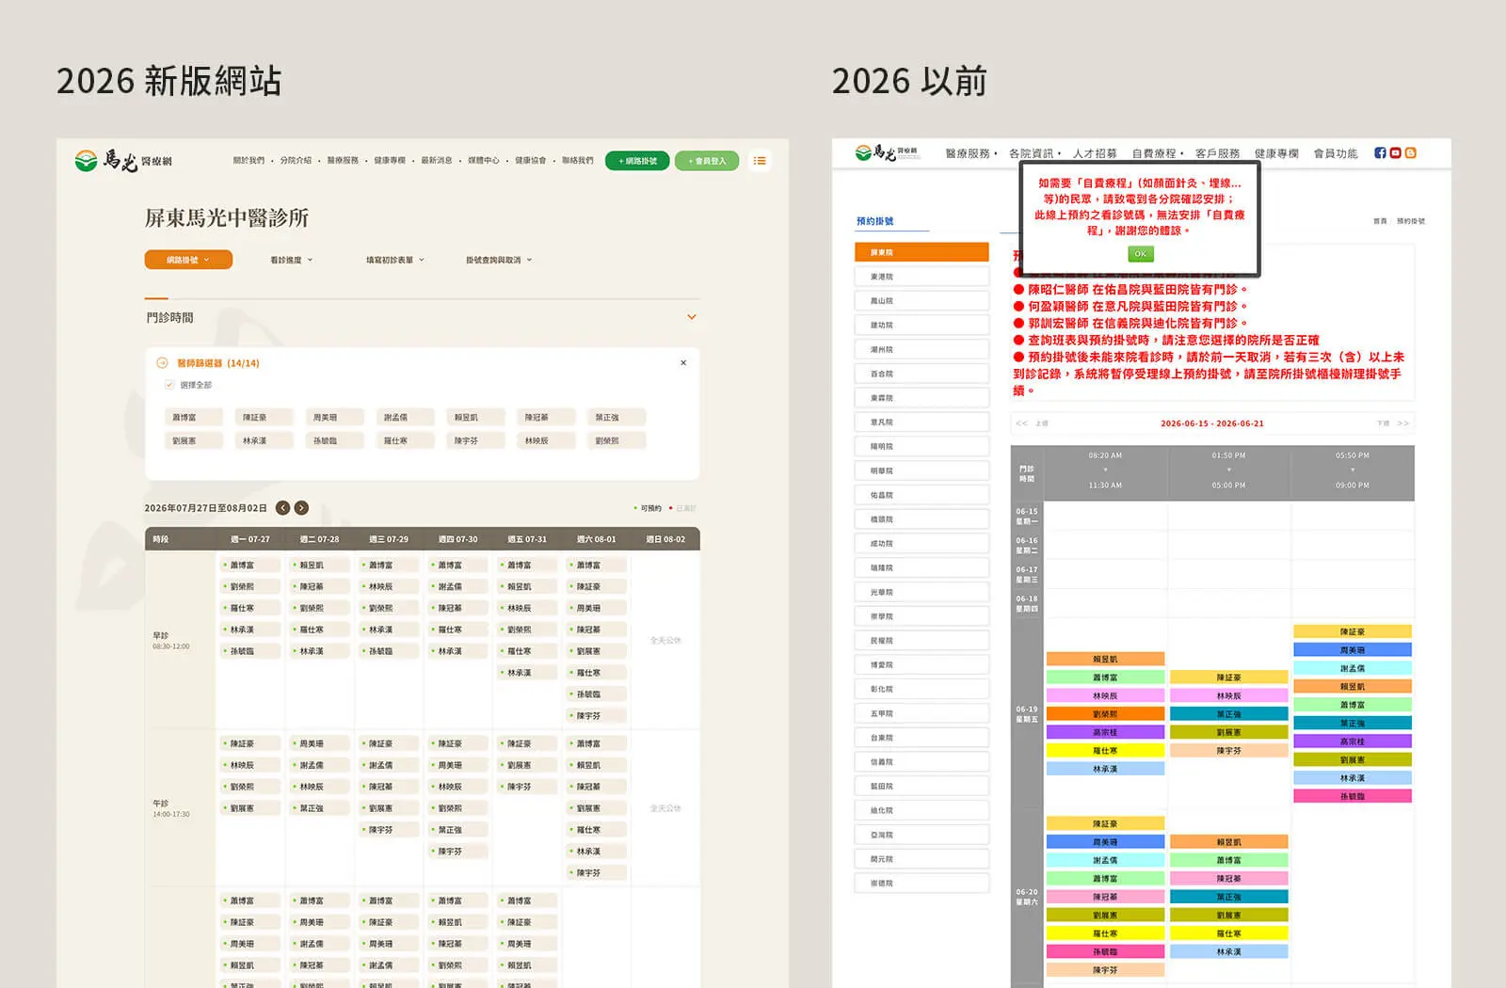
Task: Open the orange list menu icon
Action: click(760, 161)
